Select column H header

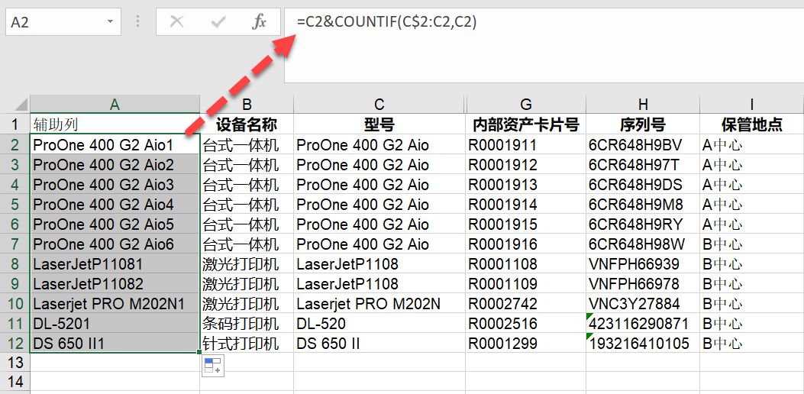pos(643,104)
